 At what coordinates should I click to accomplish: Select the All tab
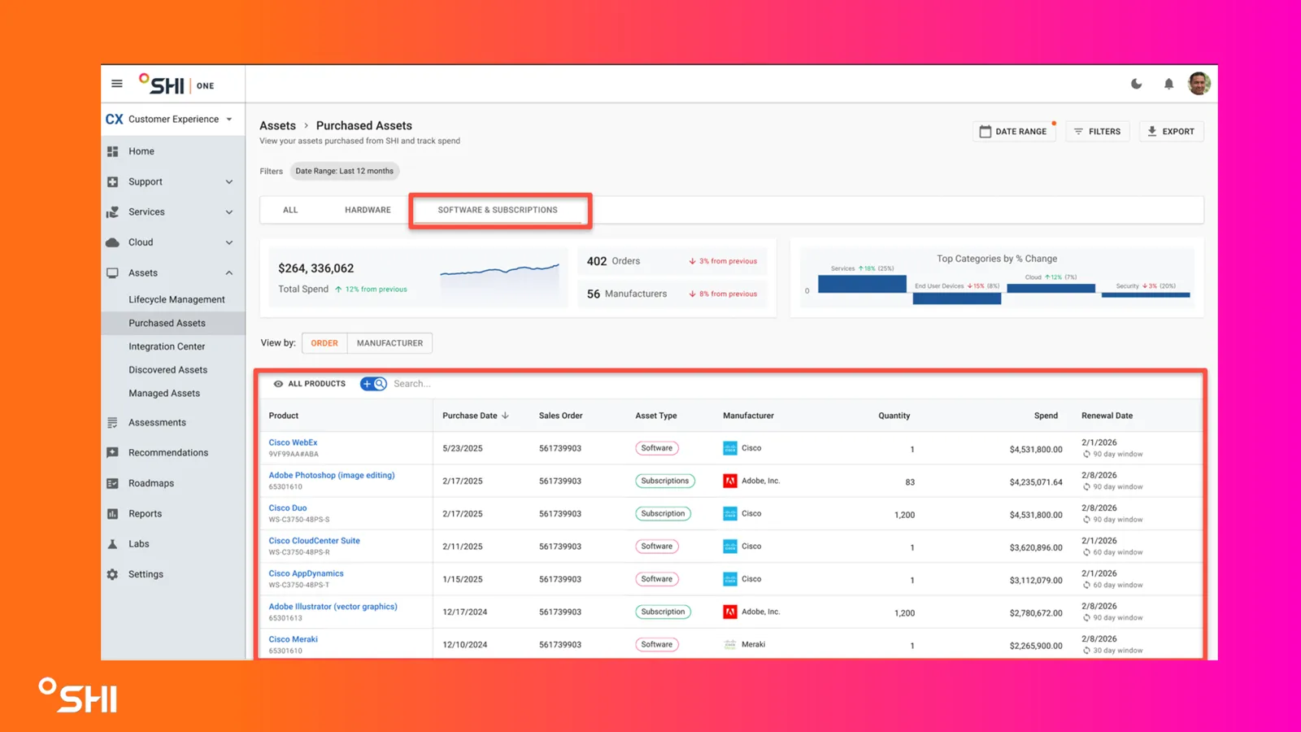290,210
